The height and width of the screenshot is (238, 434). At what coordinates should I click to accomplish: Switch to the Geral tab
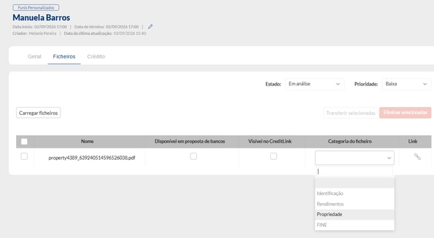click(x=34, y=56)
